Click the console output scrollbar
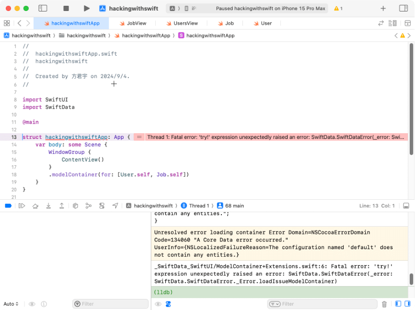Viewport: 415px width, 310px height. [x=411, y=279]
